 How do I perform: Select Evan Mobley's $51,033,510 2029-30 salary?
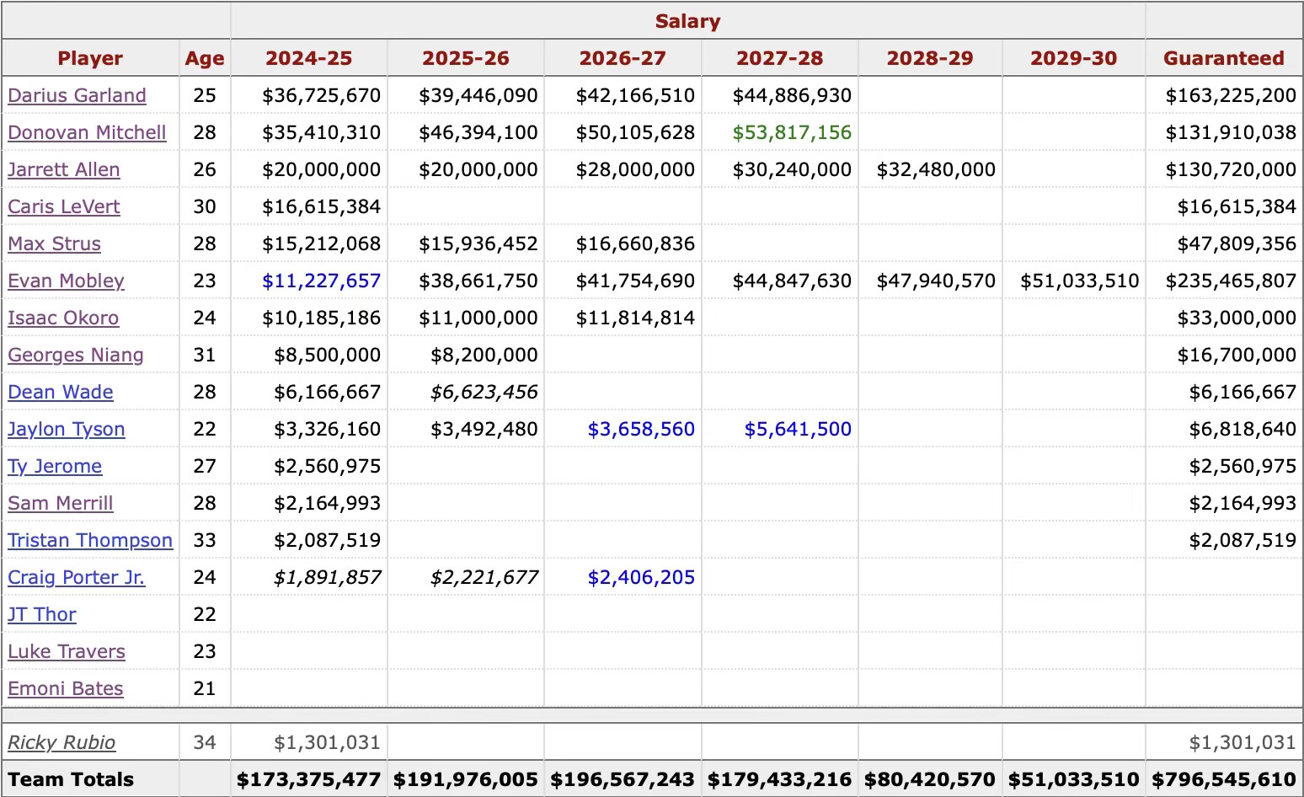1080,281
